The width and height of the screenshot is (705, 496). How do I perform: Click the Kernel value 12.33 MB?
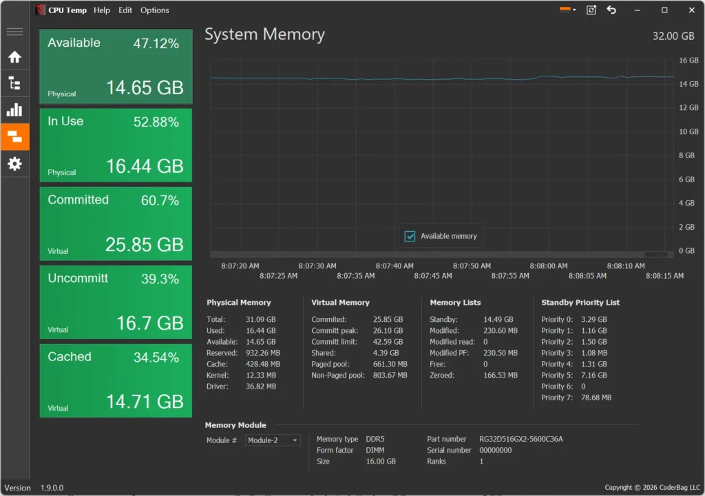coord(261,376)
